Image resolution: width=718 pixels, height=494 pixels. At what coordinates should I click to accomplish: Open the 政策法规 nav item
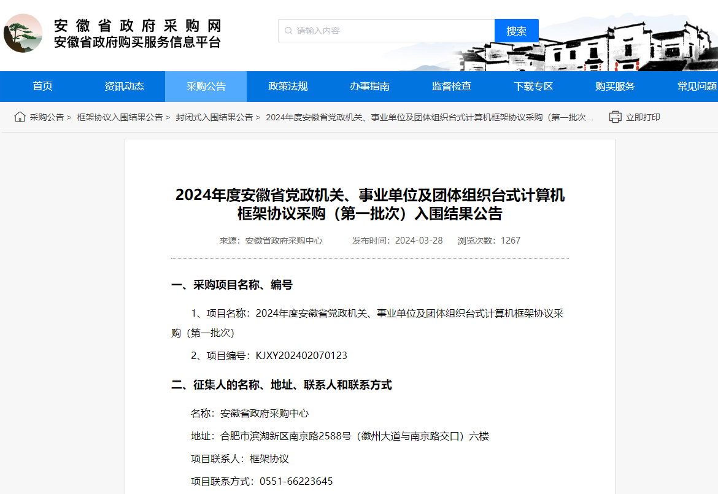[x=288, y=86]
